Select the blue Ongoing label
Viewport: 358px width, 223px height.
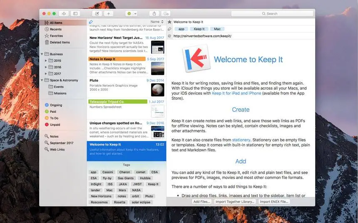53,105
